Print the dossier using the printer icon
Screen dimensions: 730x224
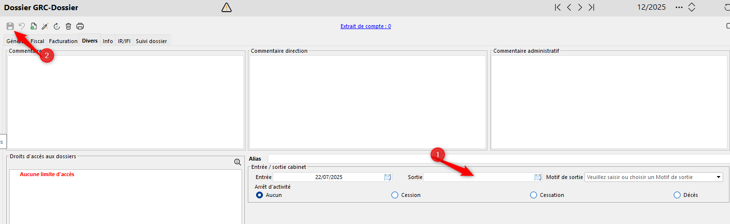click(x=80, y=26)
